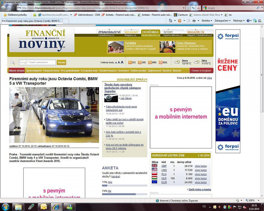264x211 pixels.
Task: Open the zoom level 100% dropdown
Action: point(258,200)
